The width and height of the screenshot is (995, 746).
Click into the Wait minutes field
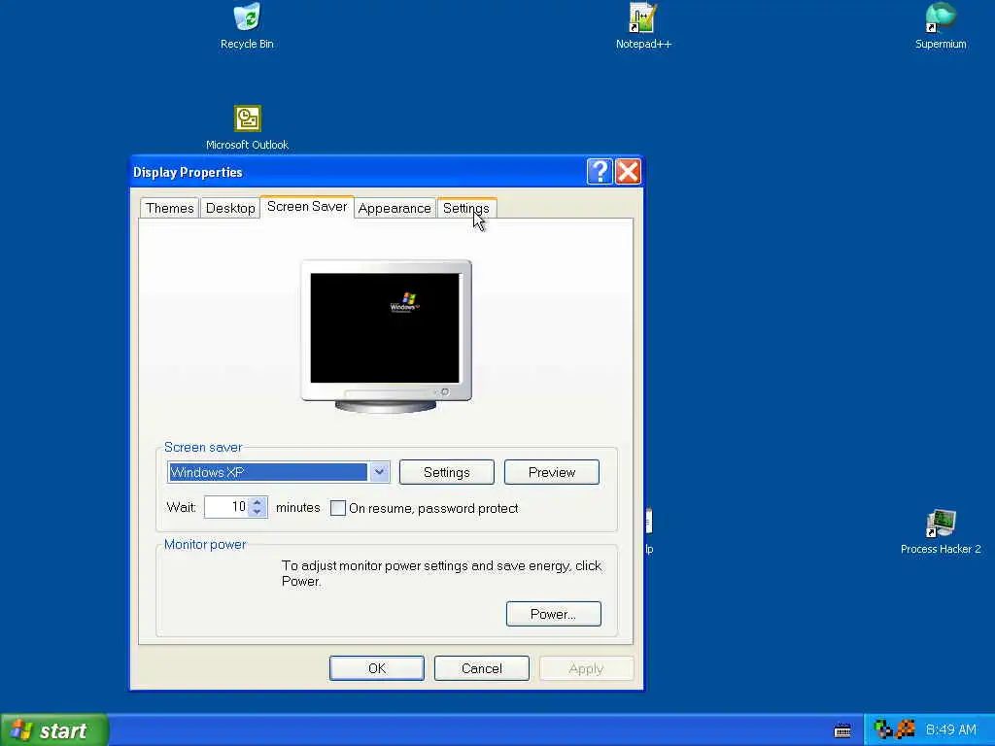click(225, 507)
